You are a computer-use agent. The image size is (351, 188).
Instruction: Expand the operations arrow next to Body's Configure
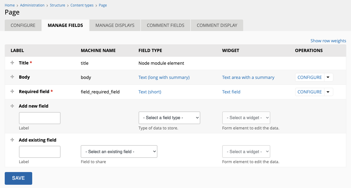[x=328, y=77]
